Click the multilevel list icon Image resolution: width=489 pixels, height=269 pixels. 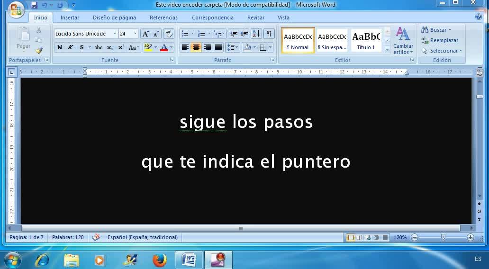(x=218, y=33)
